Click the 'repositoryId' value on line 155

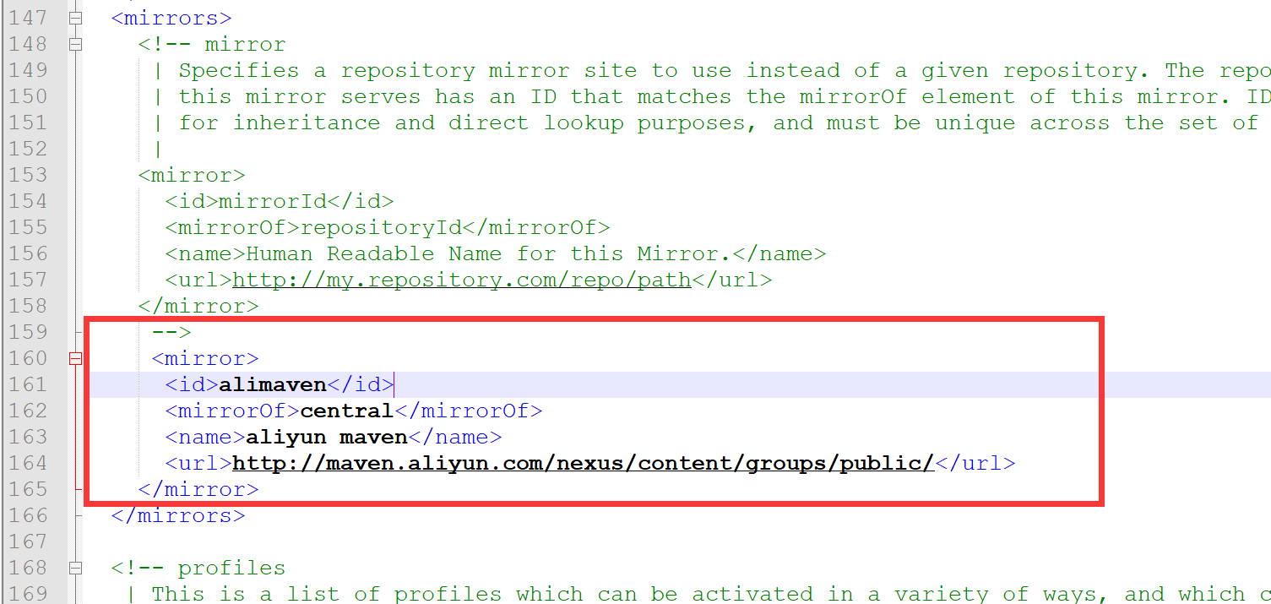(381, 227)
